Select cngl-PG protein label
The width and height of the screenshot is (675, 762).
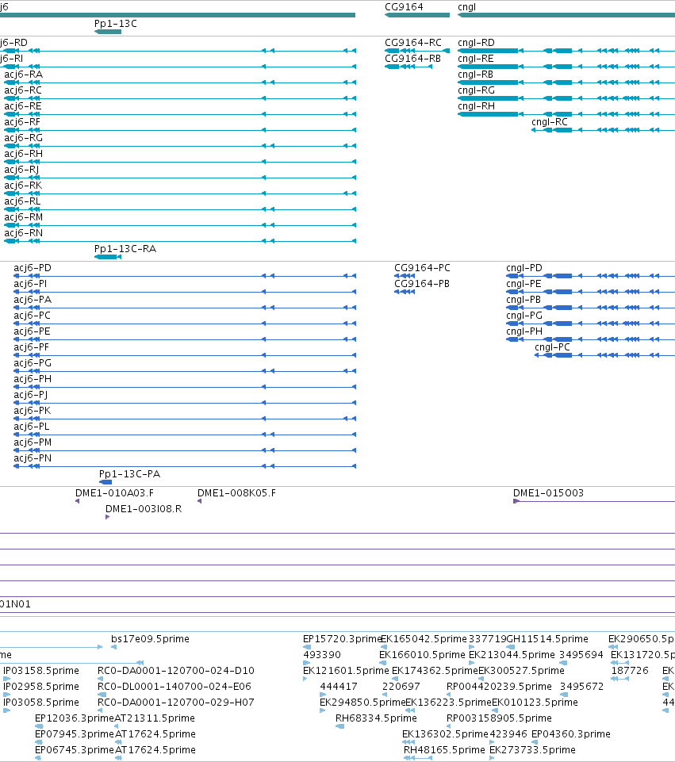coord(524,316)
